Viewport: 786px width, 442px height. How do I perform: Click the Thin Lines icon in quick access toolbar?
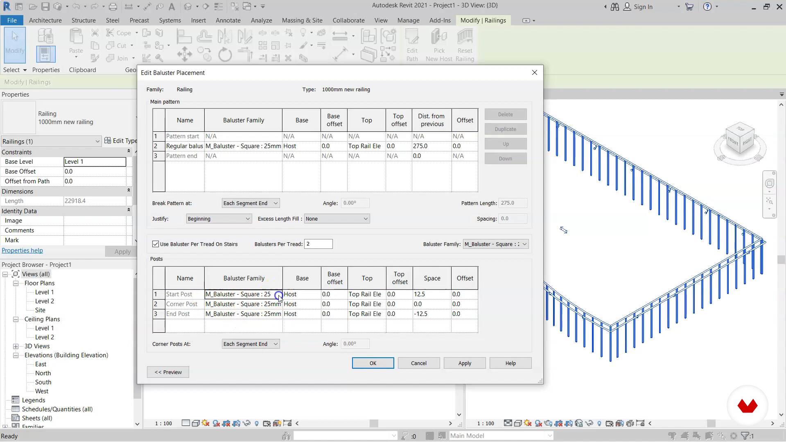click(219, 7)
